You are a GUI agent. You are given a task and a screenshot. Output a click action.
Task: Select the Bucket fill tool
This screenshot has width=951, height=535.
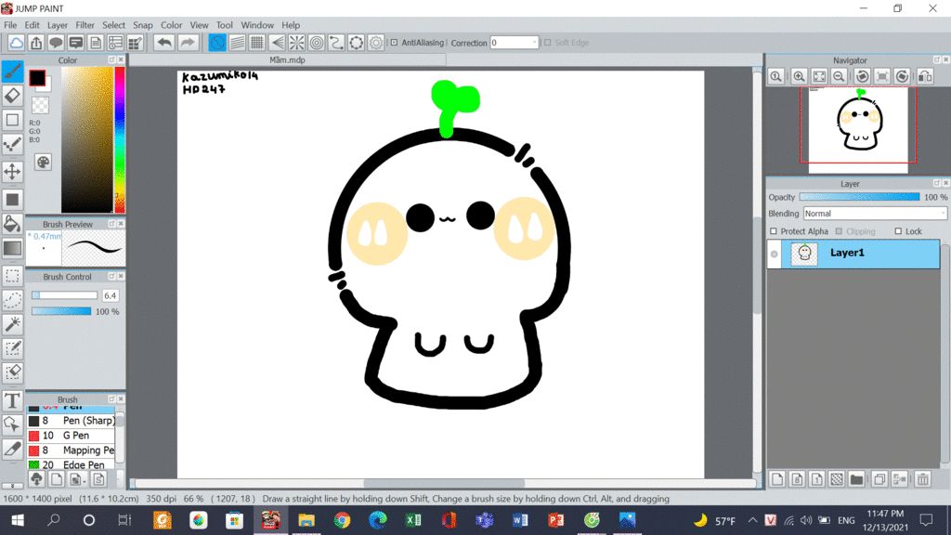12,223
